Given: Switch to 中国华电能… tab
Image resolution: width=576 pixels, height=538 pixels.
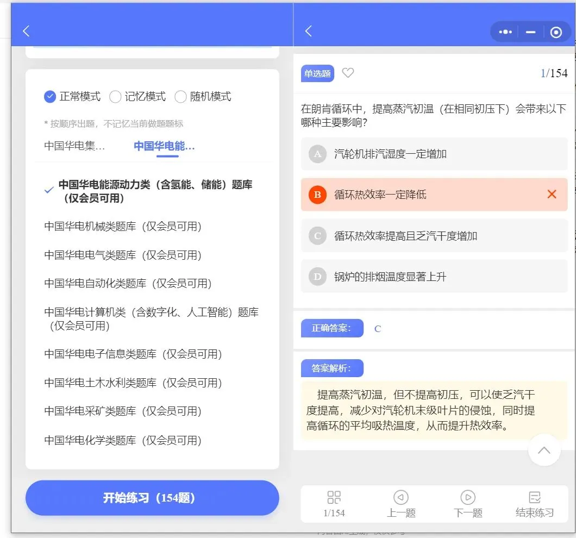Looking at the screenshot, I should pos(164,146).
